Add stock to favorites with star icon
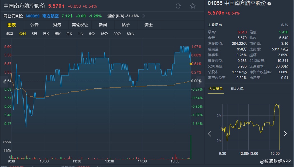294x167 pixels. click(x=193, y=6)
